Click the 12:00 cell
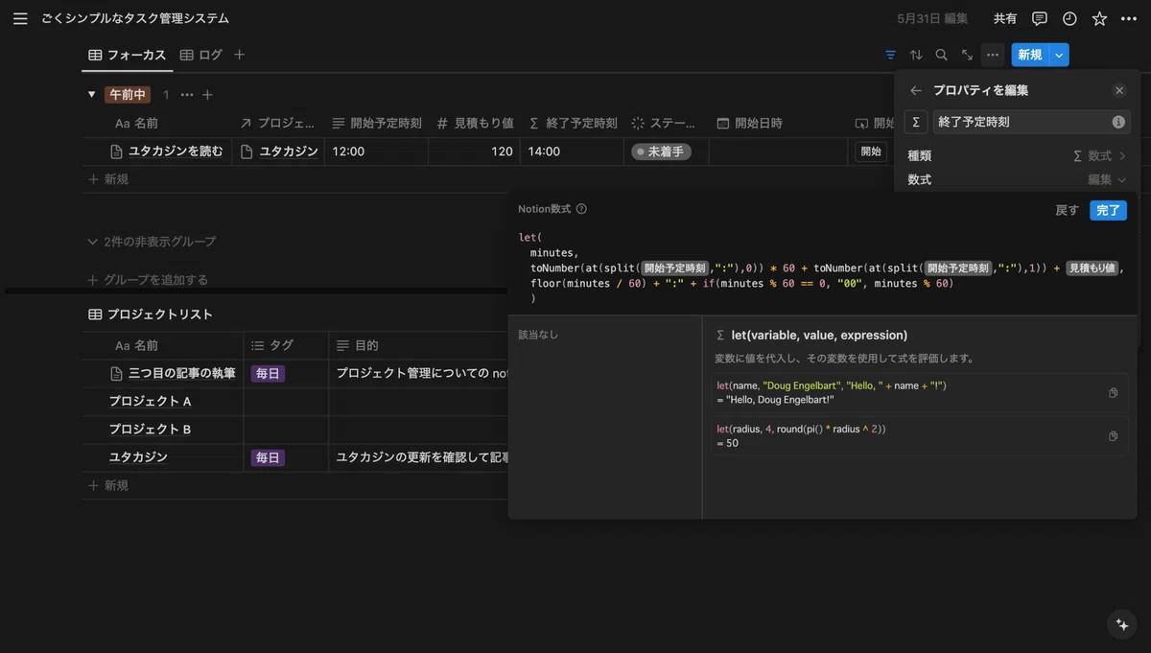 coord(376,152)
